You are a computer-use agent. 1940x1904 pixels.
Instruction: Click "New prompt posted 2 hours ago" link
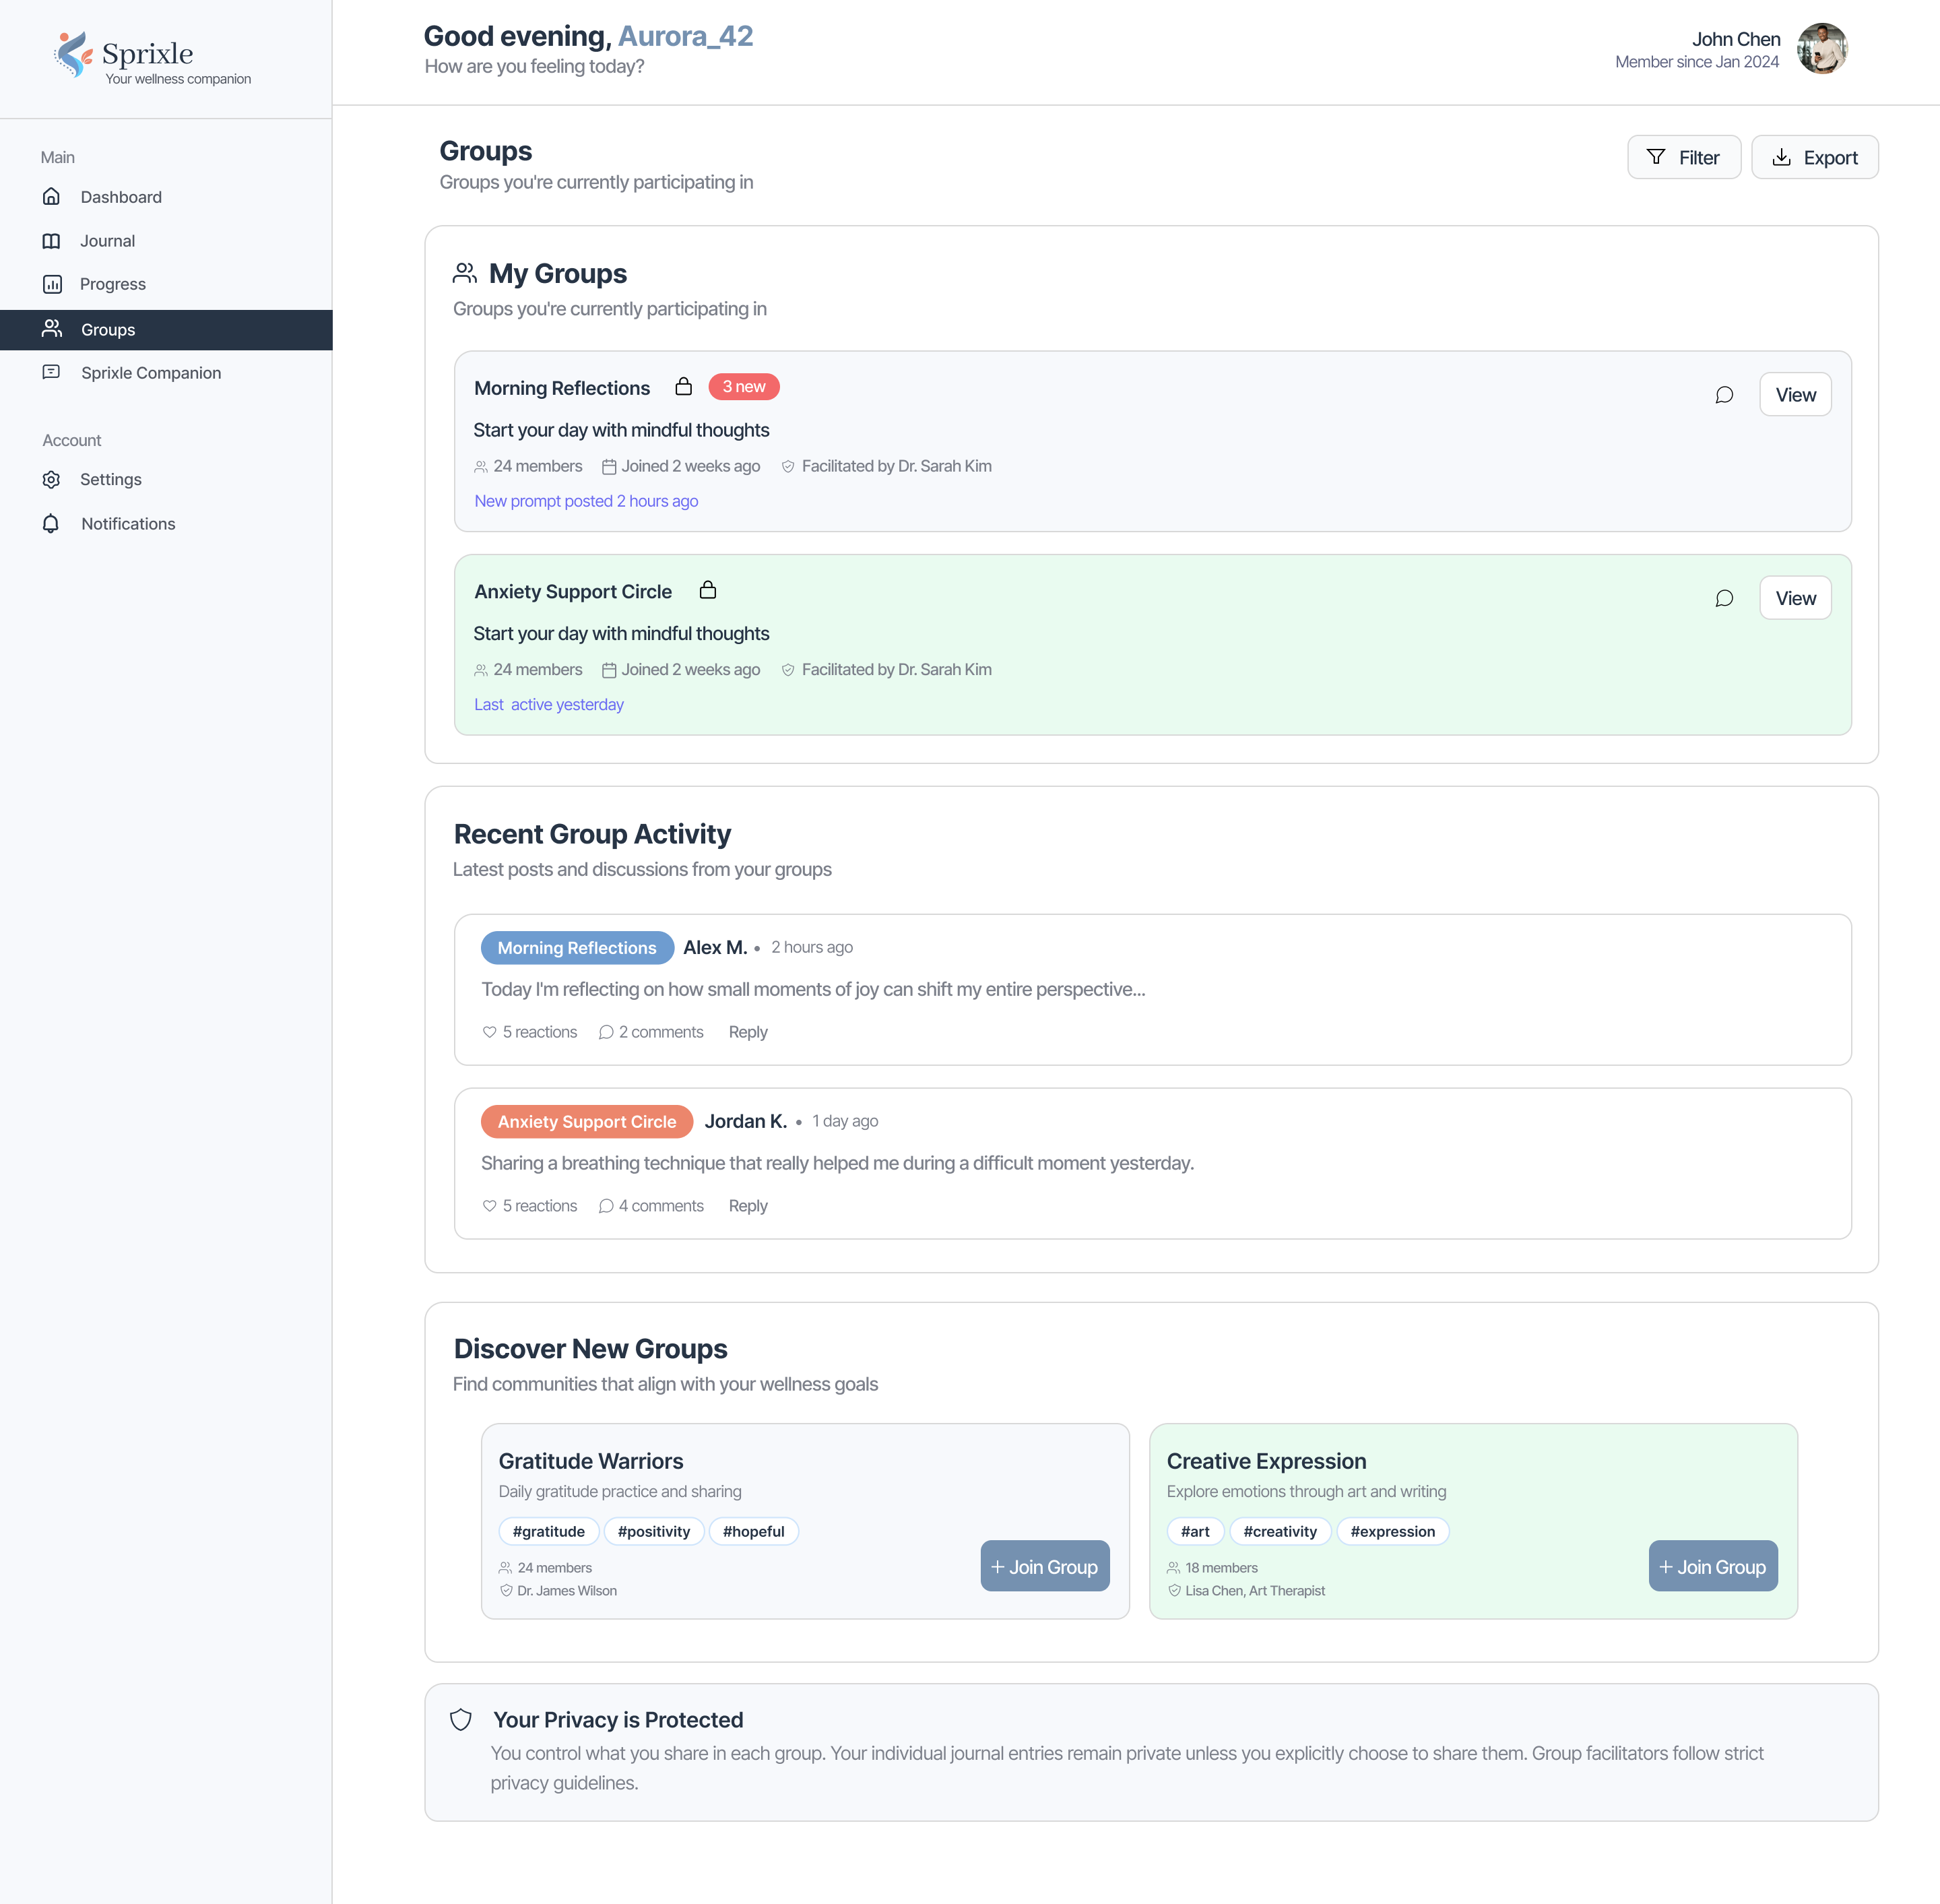586,501
